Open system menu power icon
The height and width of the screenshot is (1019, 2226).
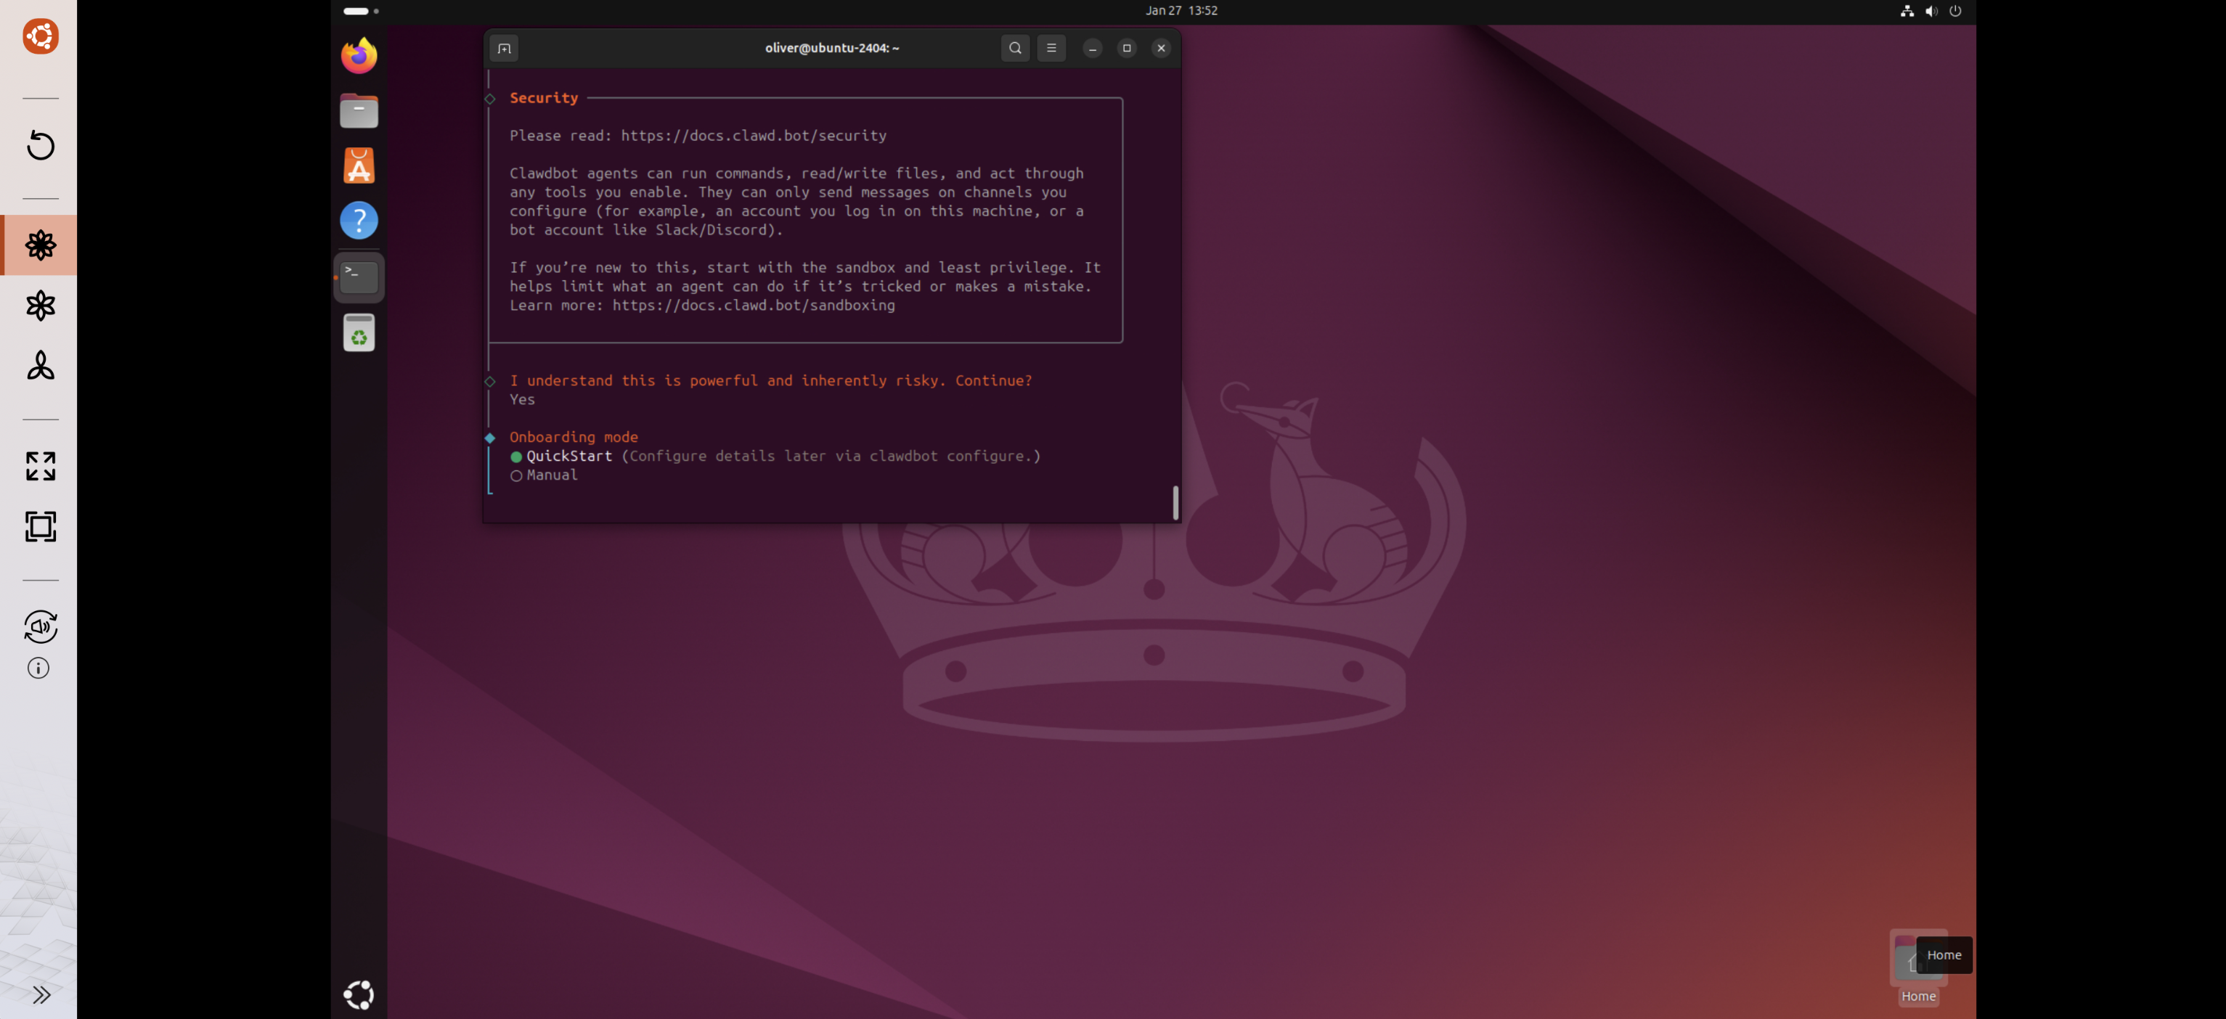pyautogui.click(x=1954, y=11)
